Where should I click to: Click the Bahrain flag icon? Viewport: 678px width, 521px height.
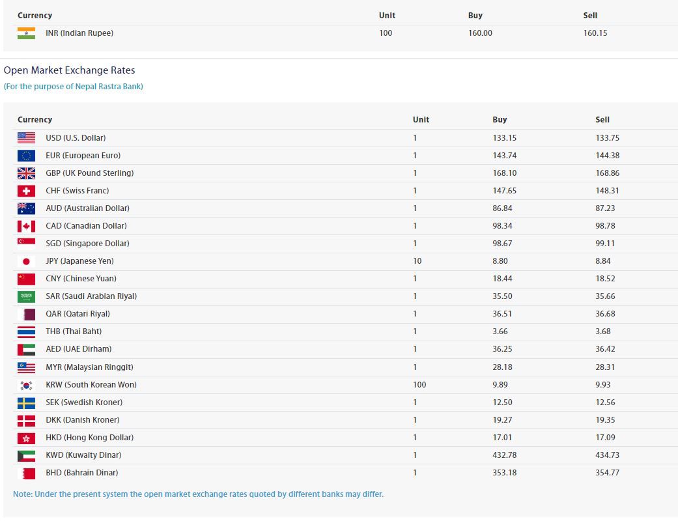point(26,473)
